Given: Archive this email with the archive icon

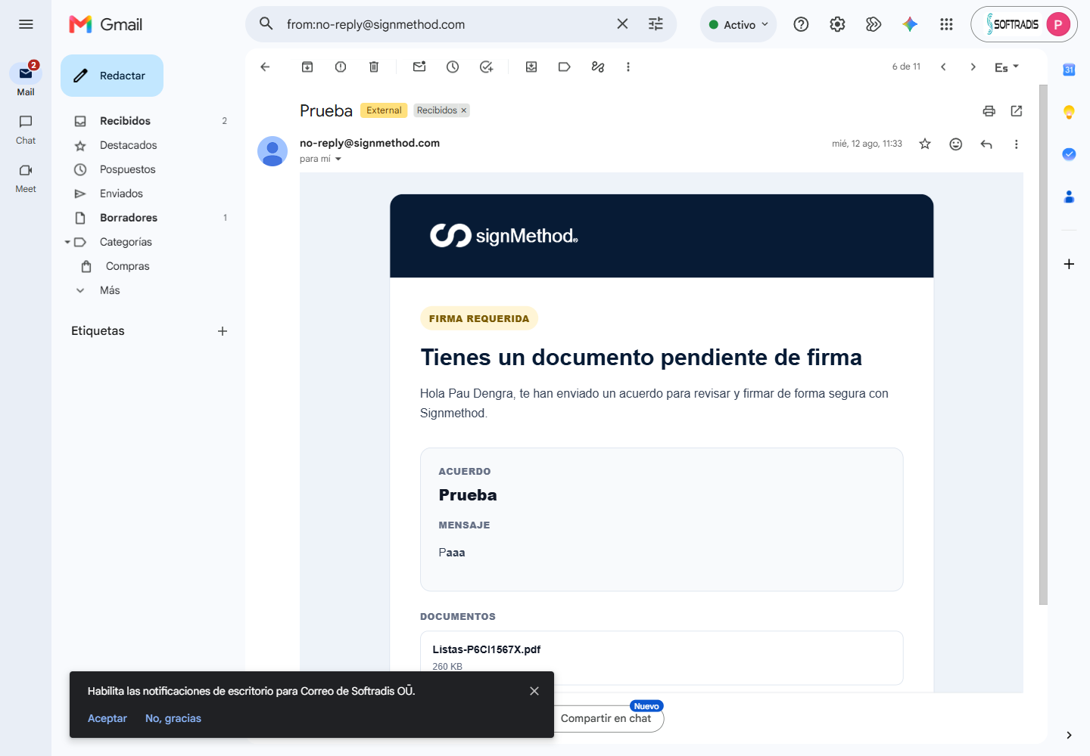Looking at the screenshot, I should point(307,67).
